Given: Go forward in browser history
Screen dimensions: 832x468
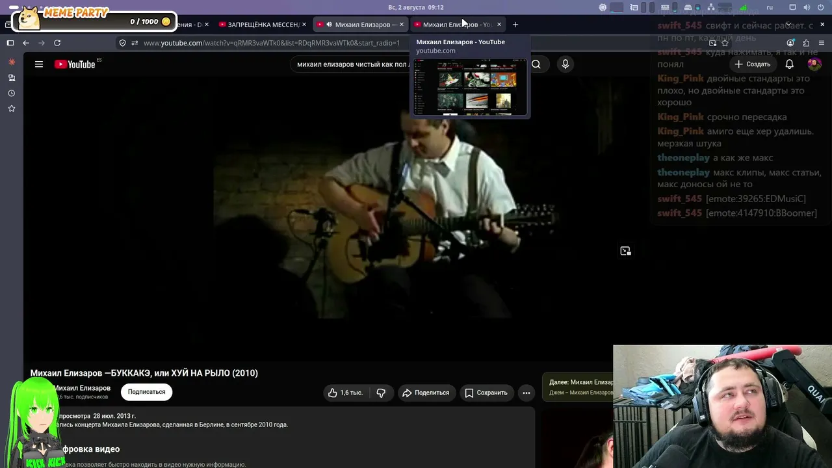Looking at the screenshot, I should 42,43.
